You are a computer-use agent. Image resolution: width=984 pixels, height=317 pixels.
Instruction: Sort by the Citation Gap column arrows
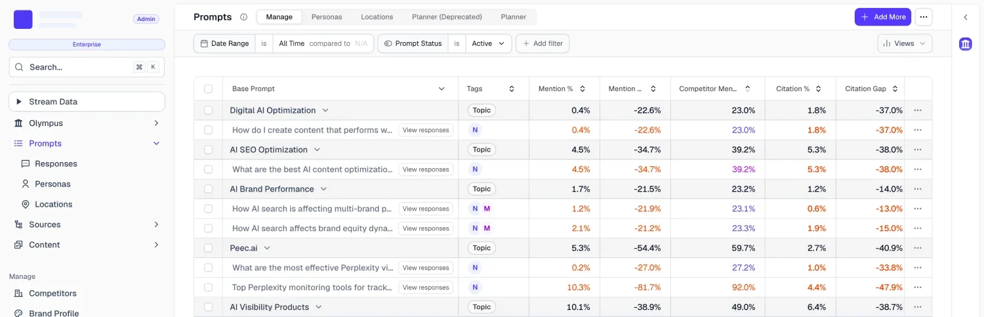895,89
